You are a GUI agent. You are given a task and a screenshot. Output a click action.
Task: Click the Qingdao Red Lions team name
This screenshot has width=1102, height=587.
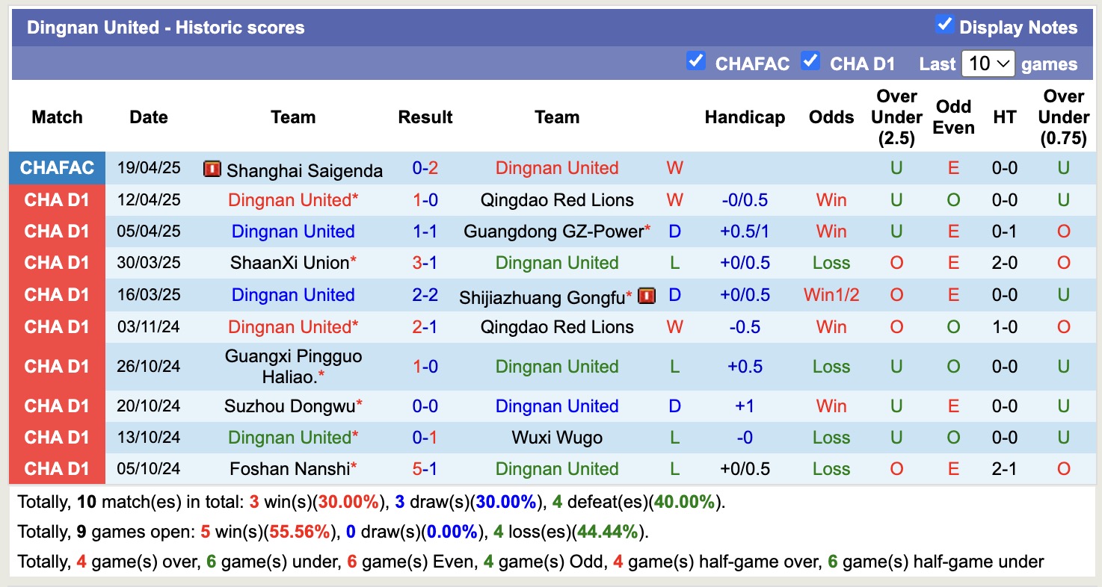[x=557, y=199]
